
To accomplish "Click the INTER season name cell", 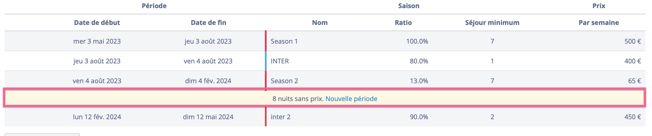I will point(280,61).
